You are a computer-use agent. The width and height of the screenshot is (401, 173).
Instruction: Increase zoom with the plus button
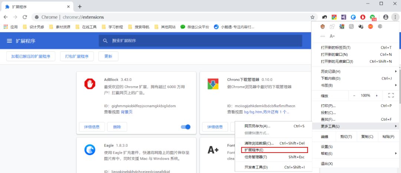click(x=377, y=95)
